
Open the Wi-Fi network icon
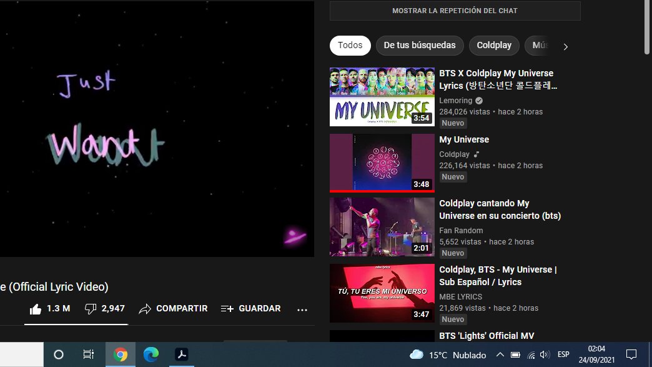pos(531,355)
